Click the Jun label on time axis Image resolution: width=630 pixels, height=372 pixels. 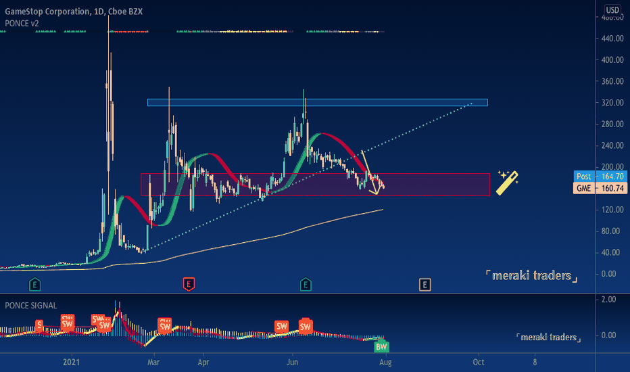[x=293, y=362]
